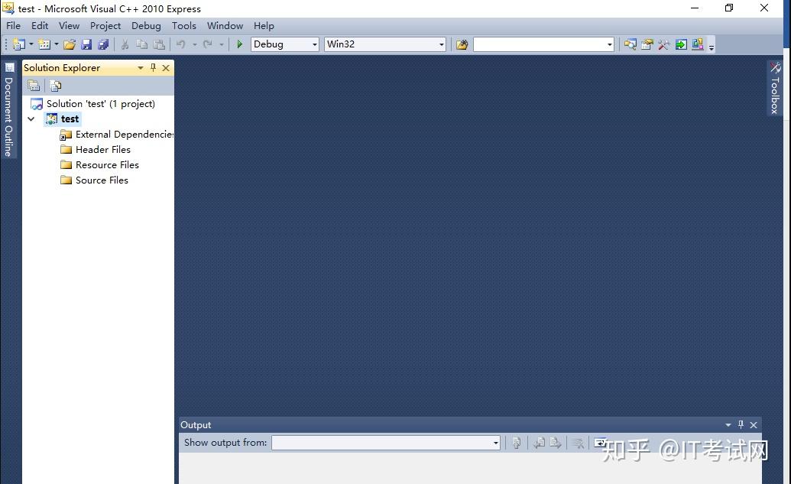
Task: Select the Cut icon on the toolbar
Action: pos(124,44)
